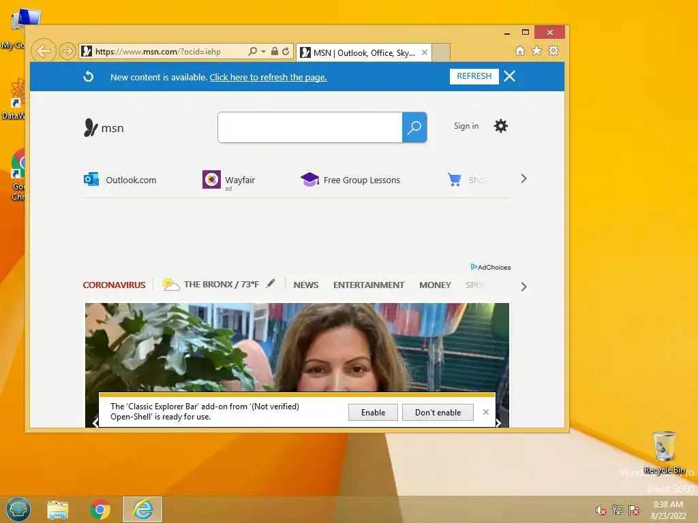Reload page with address bar refresh icon
Image resolution: width=698 pixels, height=523 pixels.
[x=286, y=52]
